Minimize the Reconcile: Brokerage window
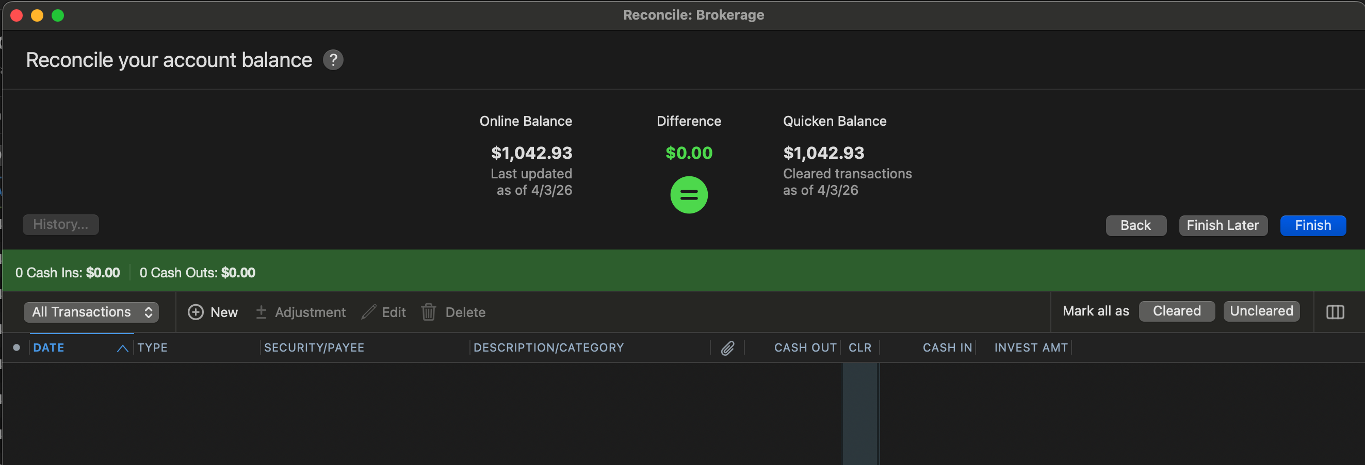The image size is (1365, 465). (37, 15)
